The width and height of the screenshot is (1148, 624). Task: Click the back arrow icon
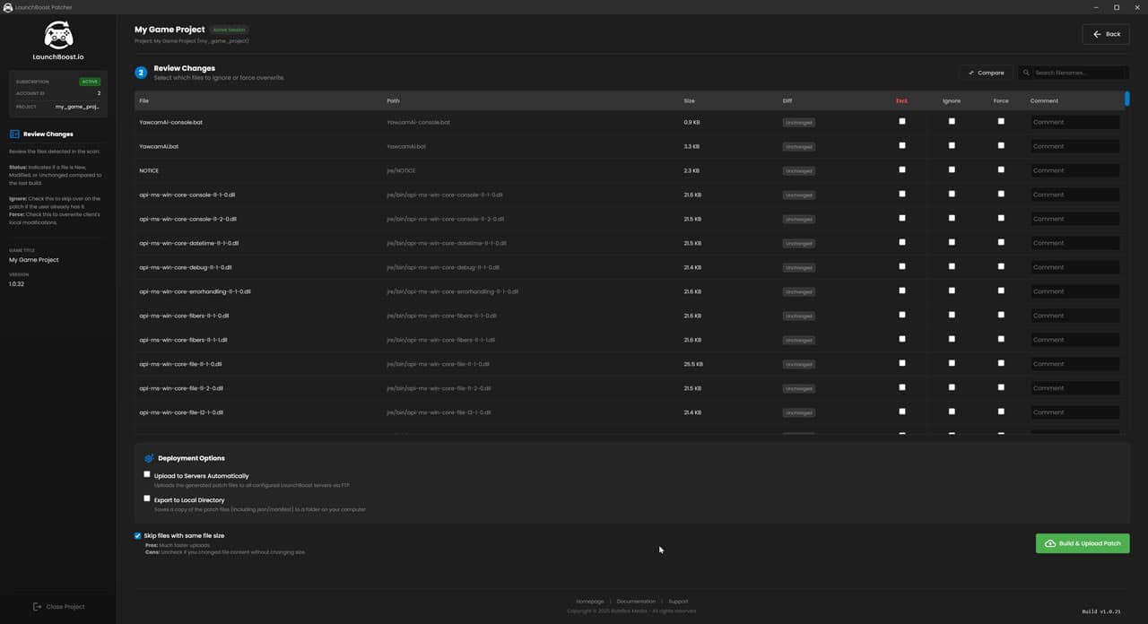(x=1097, y=34)
